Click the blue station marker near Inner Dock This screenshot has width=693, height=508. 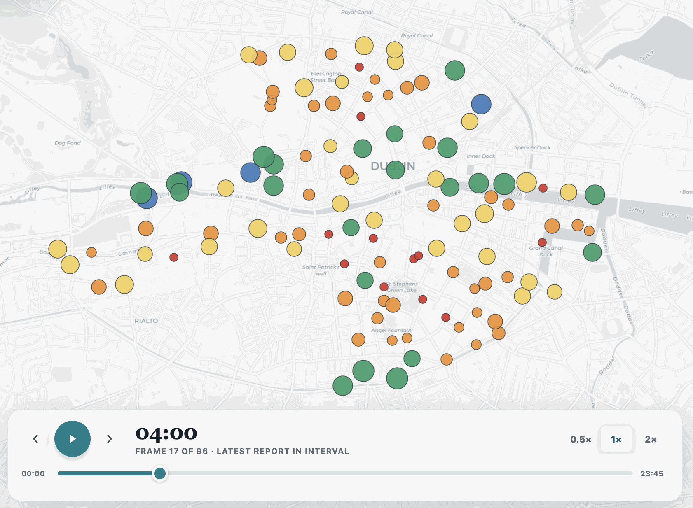pos(481,104)
